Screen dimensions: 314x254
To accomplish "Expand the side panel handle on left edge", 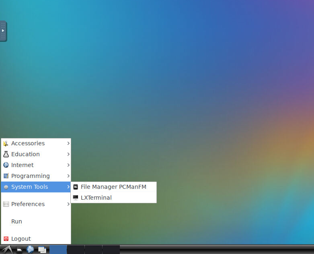I will coord(3,31).
